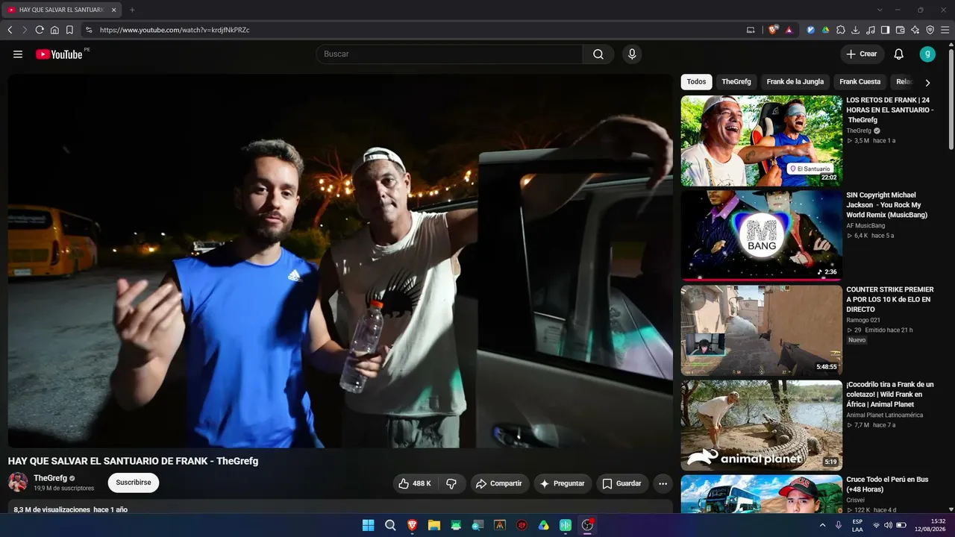The height and width of the screenshot is (537, 955).
Task: Open the browser main menu
Action: click(945, 30)
